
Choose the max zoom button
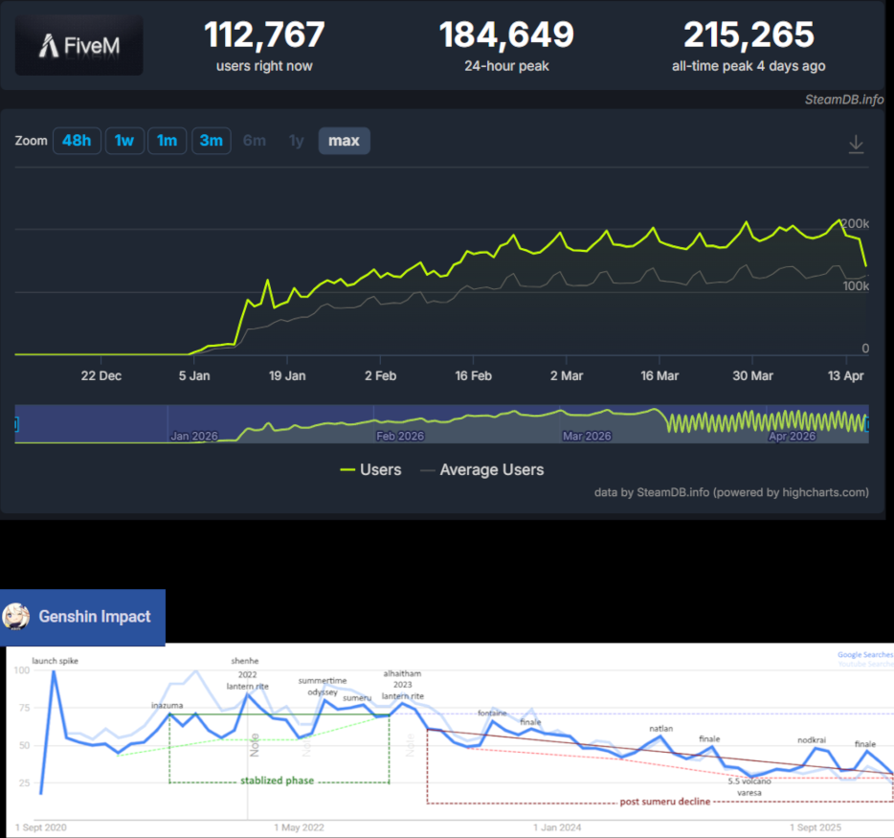click(x=344, y=141)
